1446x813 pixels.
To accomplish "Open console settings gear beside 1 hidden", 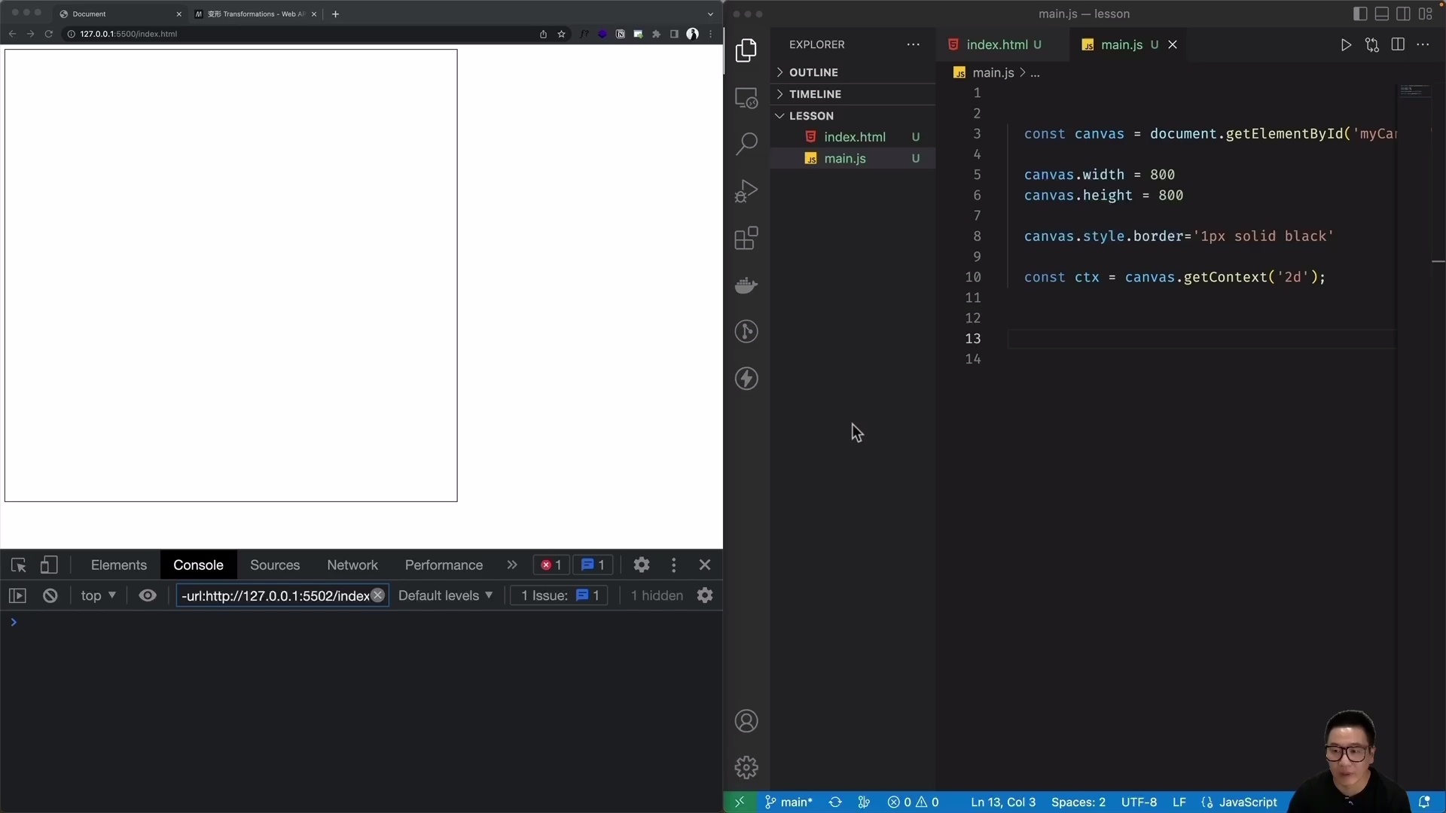I will pyautogui.click(x=705, y=595).
